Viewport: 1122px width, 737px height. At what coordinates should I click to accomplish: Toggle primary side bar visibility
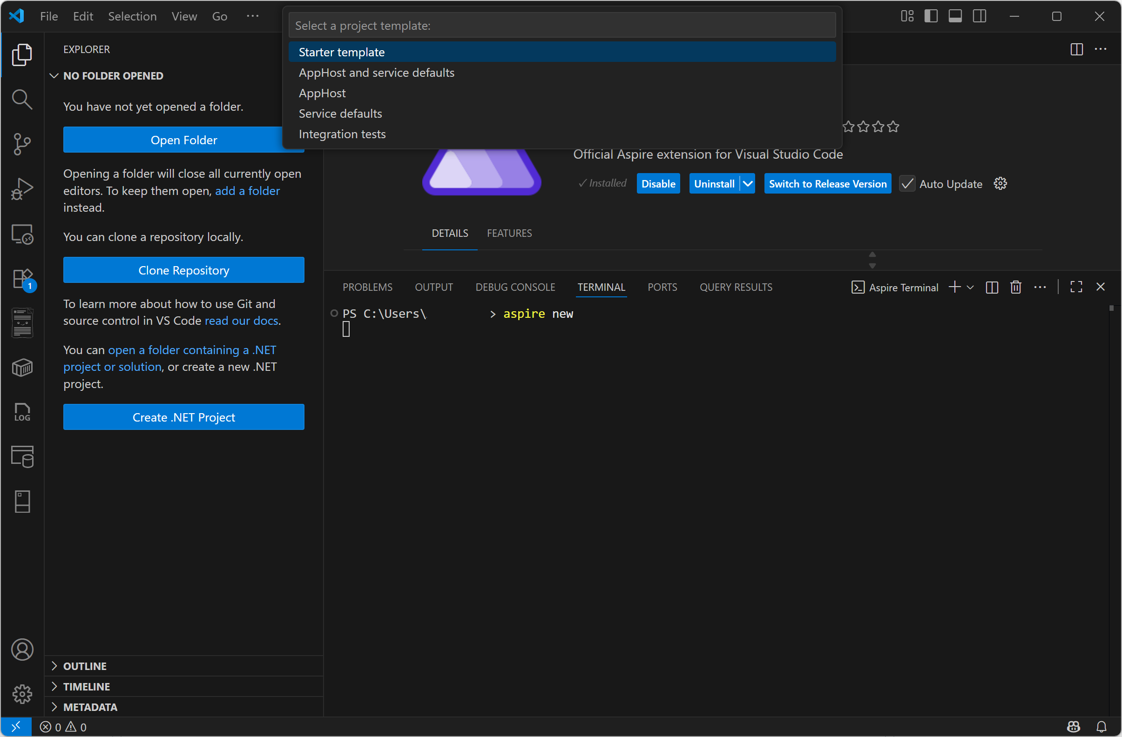pos(931,16)
